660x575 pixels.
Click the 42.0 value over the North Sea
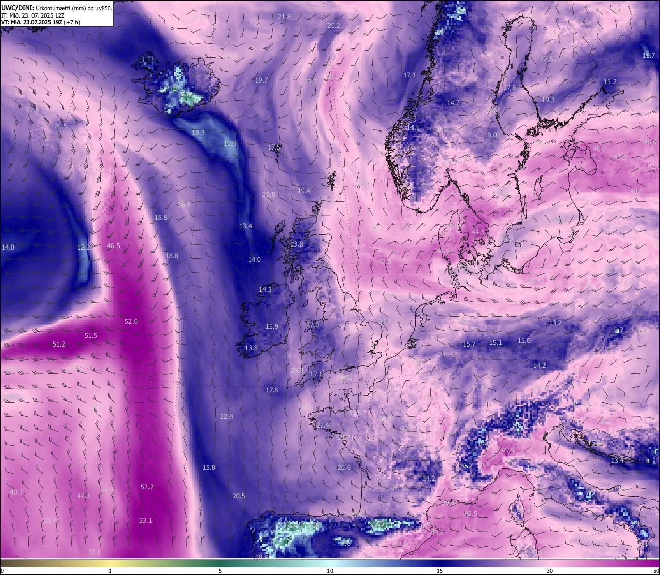tap(385, 262)
